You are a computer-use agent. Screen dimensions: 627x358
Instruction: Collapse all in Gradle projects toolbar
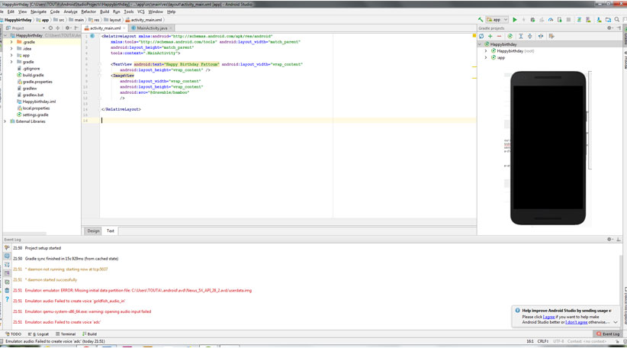(530, 37)
